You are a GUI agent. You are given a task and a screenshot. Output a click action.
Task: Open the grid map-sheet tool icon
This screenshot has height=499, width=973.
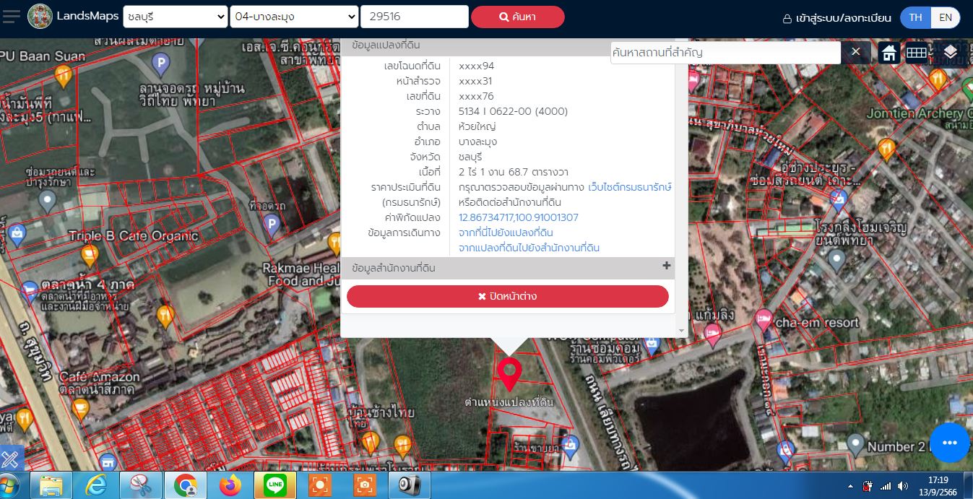pos(917,53)
